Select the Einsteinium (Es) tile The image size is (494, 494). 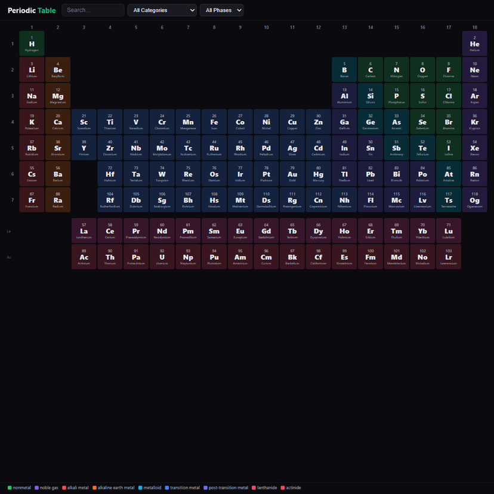(x=344, y=257)
